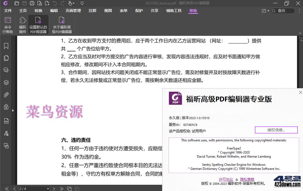The height and width of the screenshot is (191, 303).
Task: Open 关于福昕高级PDF编辑器 dialog
Action: [62, 24]
